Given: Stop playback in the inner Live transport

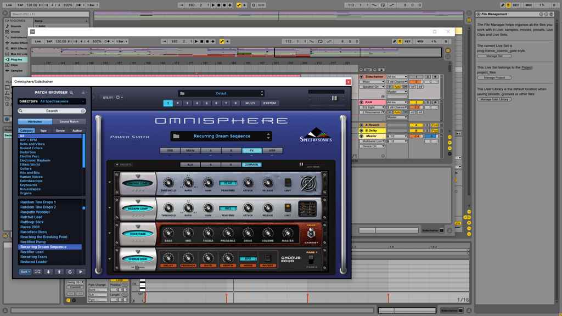Looking at the screenshot, I should (x=202, y=42).
